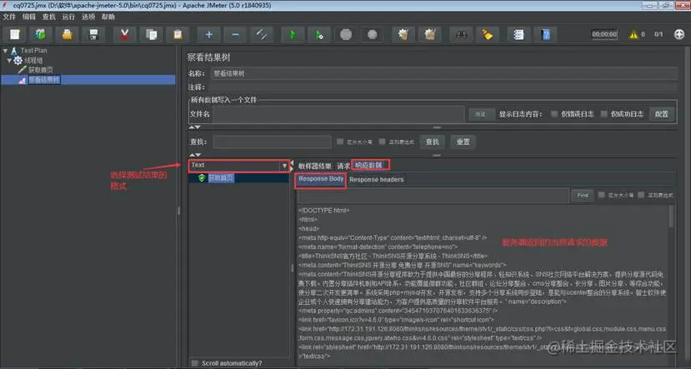Click the green shield icon beside 获取首页 result

pos(202,178)
